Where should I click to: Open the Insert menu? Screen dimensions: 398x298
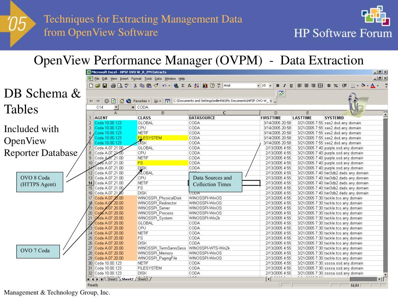click(x=124, y=79)
